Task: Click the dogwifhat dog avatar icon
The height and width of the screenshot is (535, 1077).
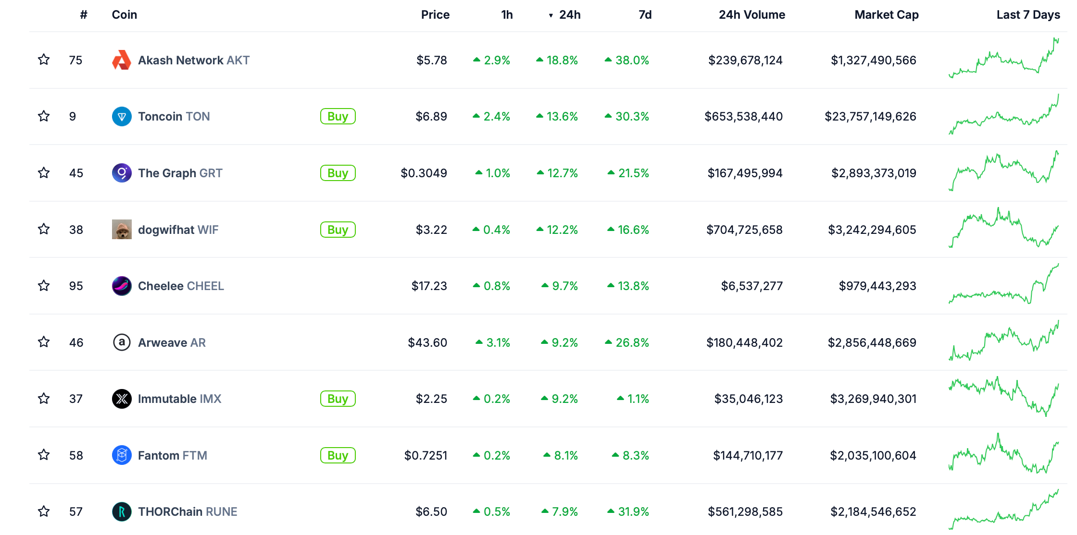Action: pyautogui.click(x=122, y=230)
